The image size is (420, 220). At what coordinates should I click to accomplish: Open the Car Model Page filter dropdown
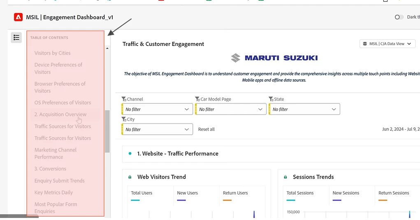click(231, 109)
